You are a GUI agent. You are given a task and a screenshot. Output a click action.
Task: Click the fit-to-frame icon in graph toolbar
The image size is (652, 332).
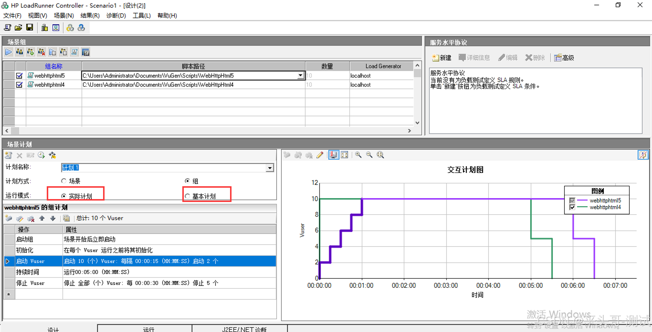[x=344, y=155]
